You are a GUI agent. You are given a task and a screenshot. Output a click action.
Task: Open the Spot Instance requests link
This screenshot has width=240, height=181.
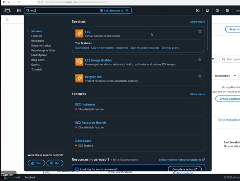(x=145, y=48)
